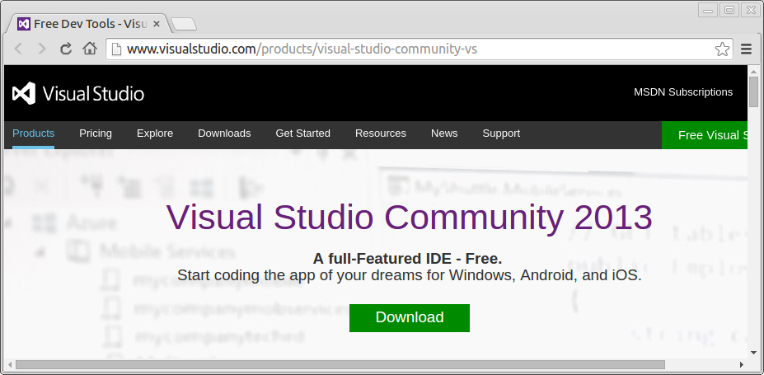The height and width of the screenshot is (375, 764).
Task: Click the horizontal scrollbar thumb
Action: [x=340, y=365]
